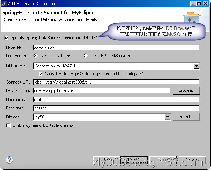Enable dynamic DB table creation checkbox
The image size is (211, 170).
[x=8, y=126]
